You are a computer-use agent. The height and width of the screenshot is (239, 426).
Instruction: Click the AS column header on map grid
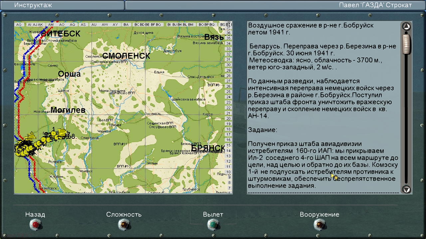(x=83, y=25)
